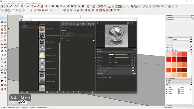The width and height of the screenshot is (194, 109).
Task: Select the Move tool in left toolbar
Action: point(2,44)
